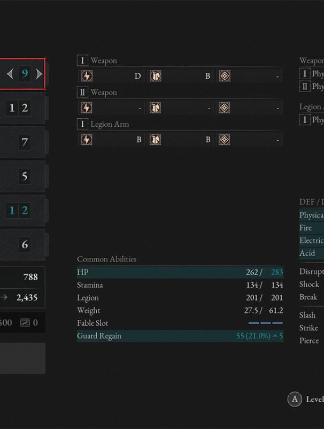This screenshot has height=429, width=324.
Task: Select Weapon I Technique scaling glove icon
Action: tap(155, 76)
